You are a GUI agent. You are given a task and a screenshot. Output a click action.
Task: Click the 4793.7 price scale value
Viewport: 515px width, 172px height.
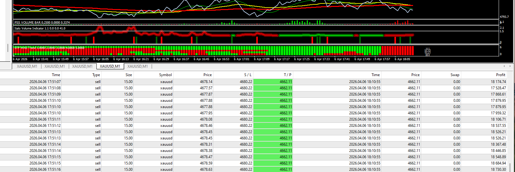coord(504,17)
